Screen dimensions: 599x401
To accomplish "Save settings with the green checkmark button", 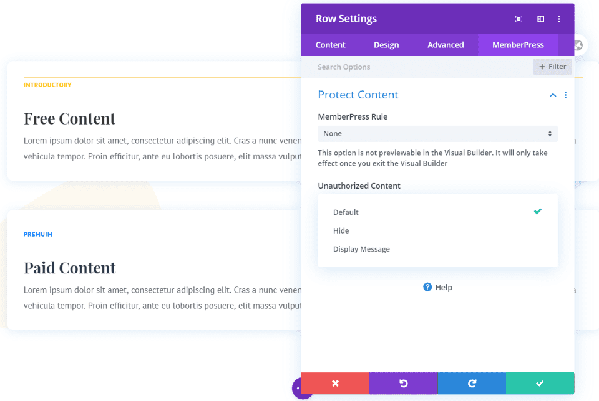I will 540,383.
